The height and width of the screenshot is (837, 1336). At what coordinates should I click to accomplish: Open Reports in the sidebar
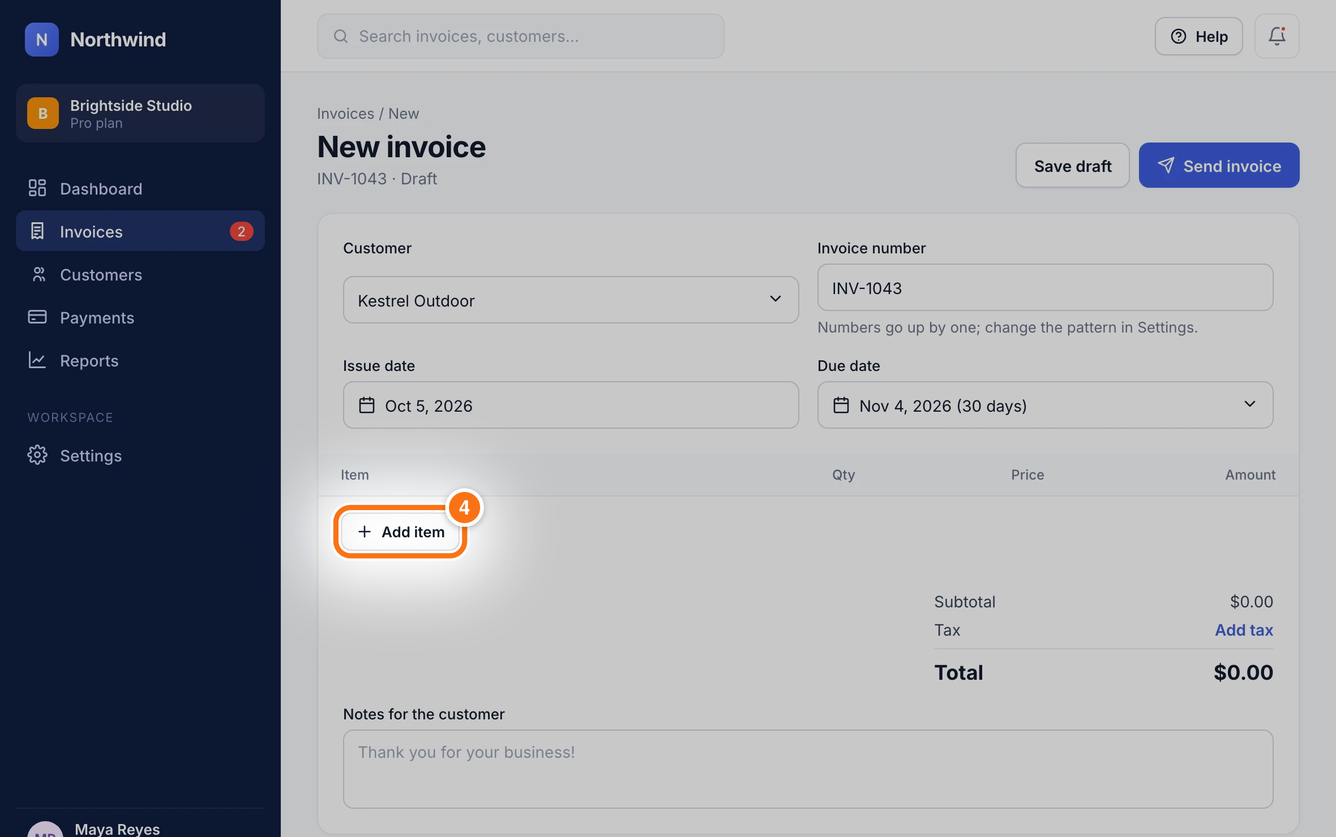pyautogui.click(x=140, y=360)
